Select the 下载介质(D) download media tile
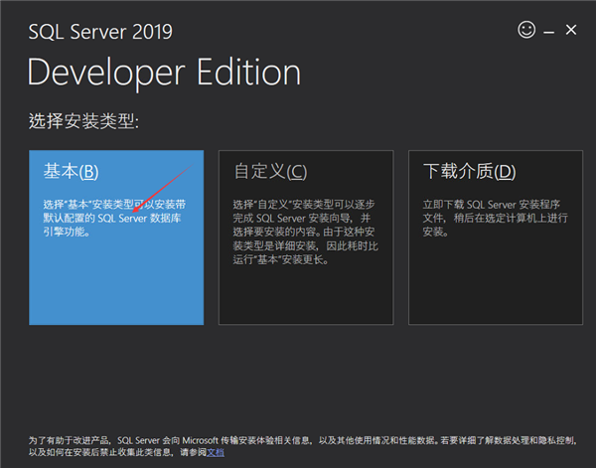This screenshot has height=468, width=596. pos(495,237)
